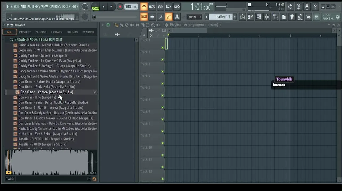Expand pattern list arrow left of Pattern 1

click(206, 17)
